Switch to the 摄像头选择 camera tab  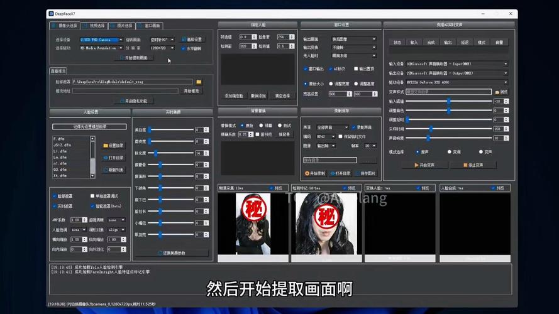65,26
